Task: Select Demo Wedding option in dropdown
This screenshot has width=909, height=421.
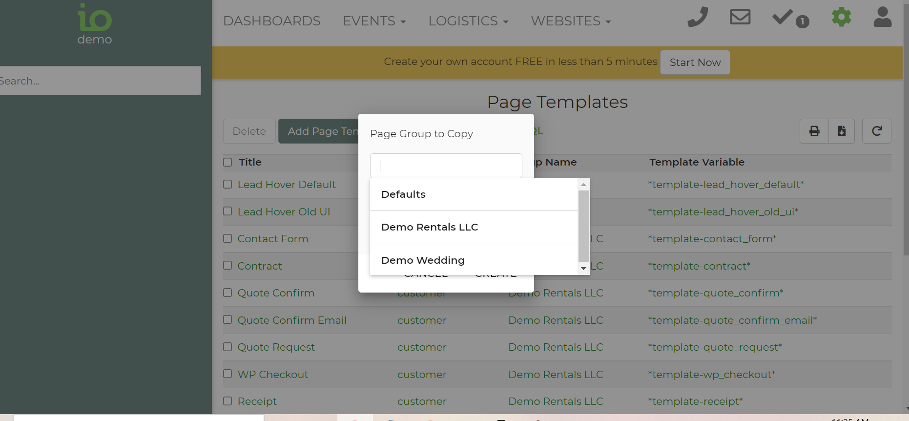Action: tap(474, 260)
